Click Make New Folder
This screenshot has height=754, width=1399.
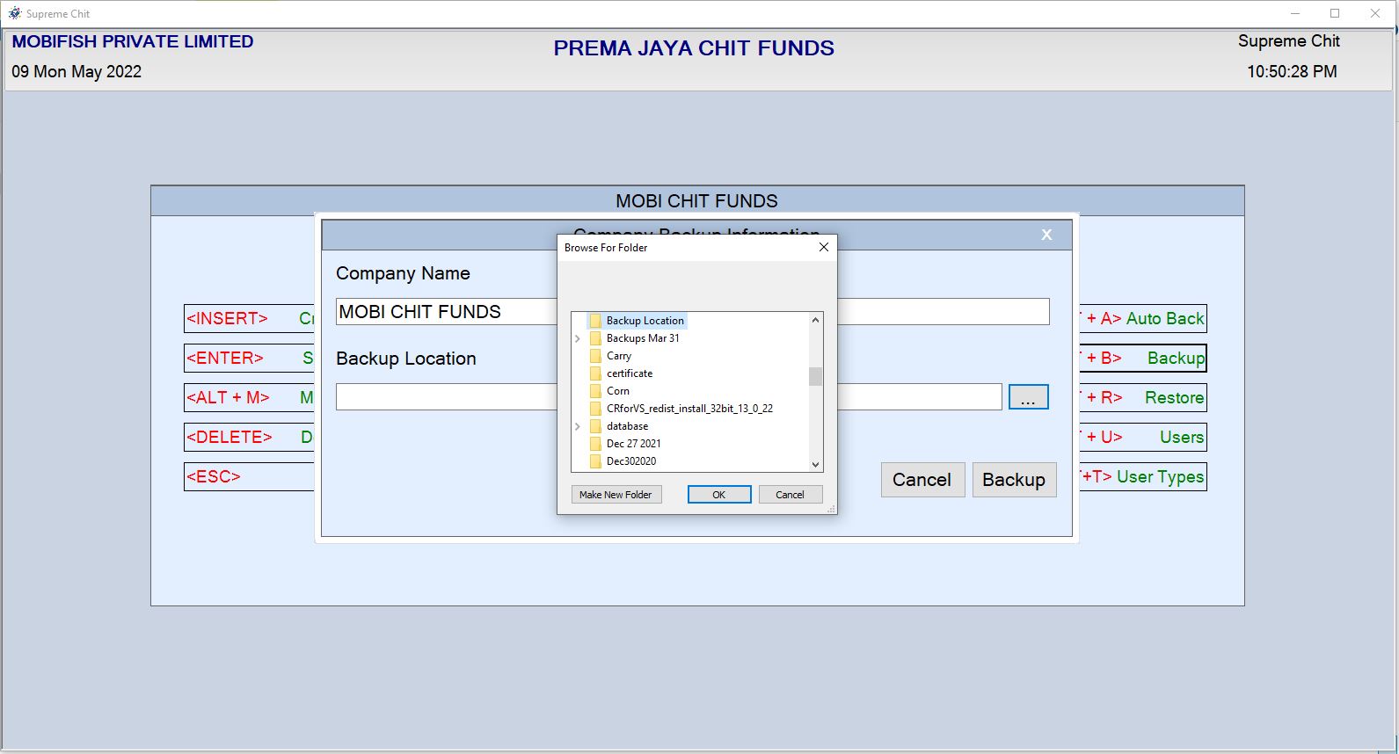(616, 494)
